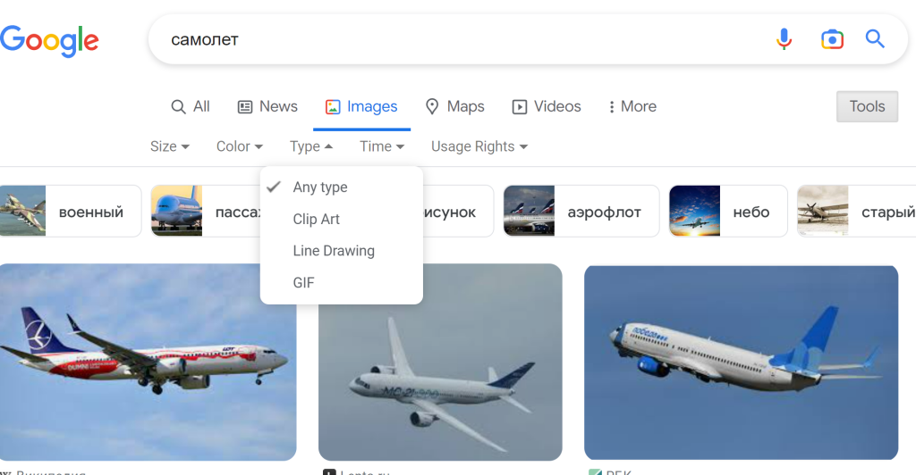Switch to the Videos tab
Image resolution: width=916 pixels, height=475 pixels.
546,106
